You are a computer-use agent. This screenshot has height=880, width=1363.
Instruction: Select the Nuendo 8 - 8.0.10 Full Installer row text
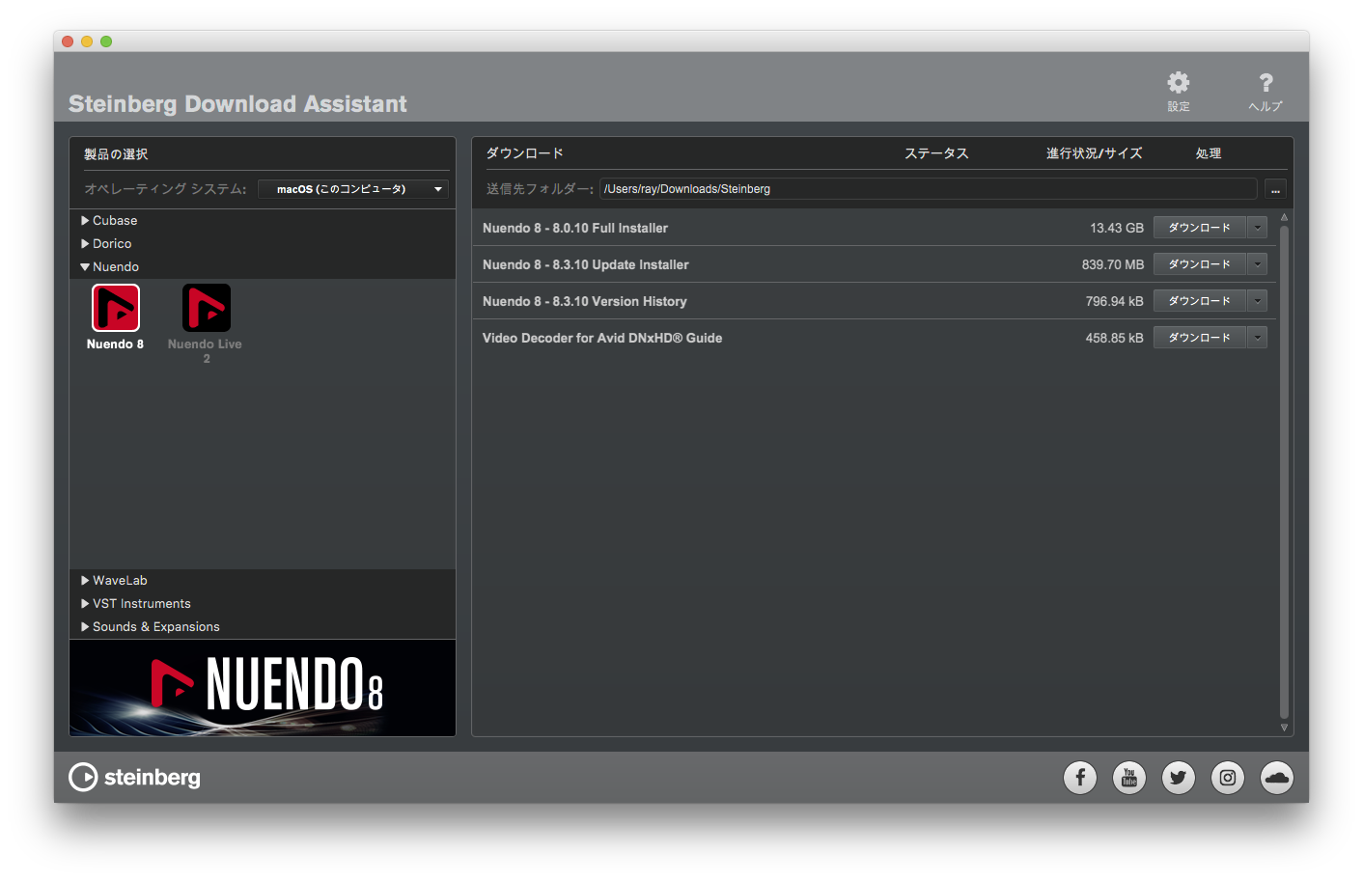coord(575,229)
